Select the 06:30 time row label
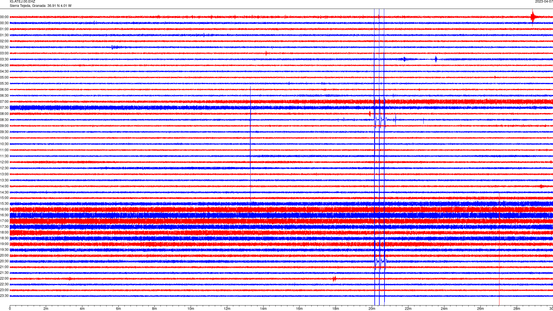 coord(4,96)
